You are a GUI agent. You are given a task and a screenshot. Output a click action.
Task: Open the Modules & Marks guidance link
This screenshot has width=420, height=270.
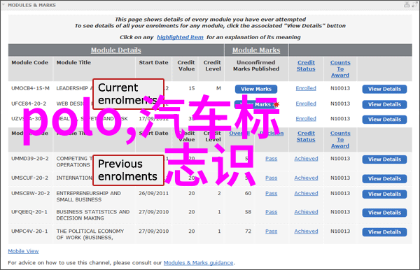click(x=199, y=263)
